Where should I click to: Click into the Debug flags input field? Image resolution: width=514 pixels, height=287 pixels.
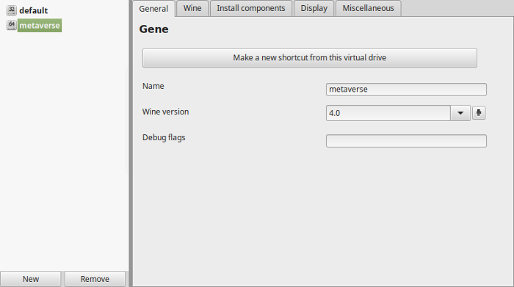(x=406, y=141)
